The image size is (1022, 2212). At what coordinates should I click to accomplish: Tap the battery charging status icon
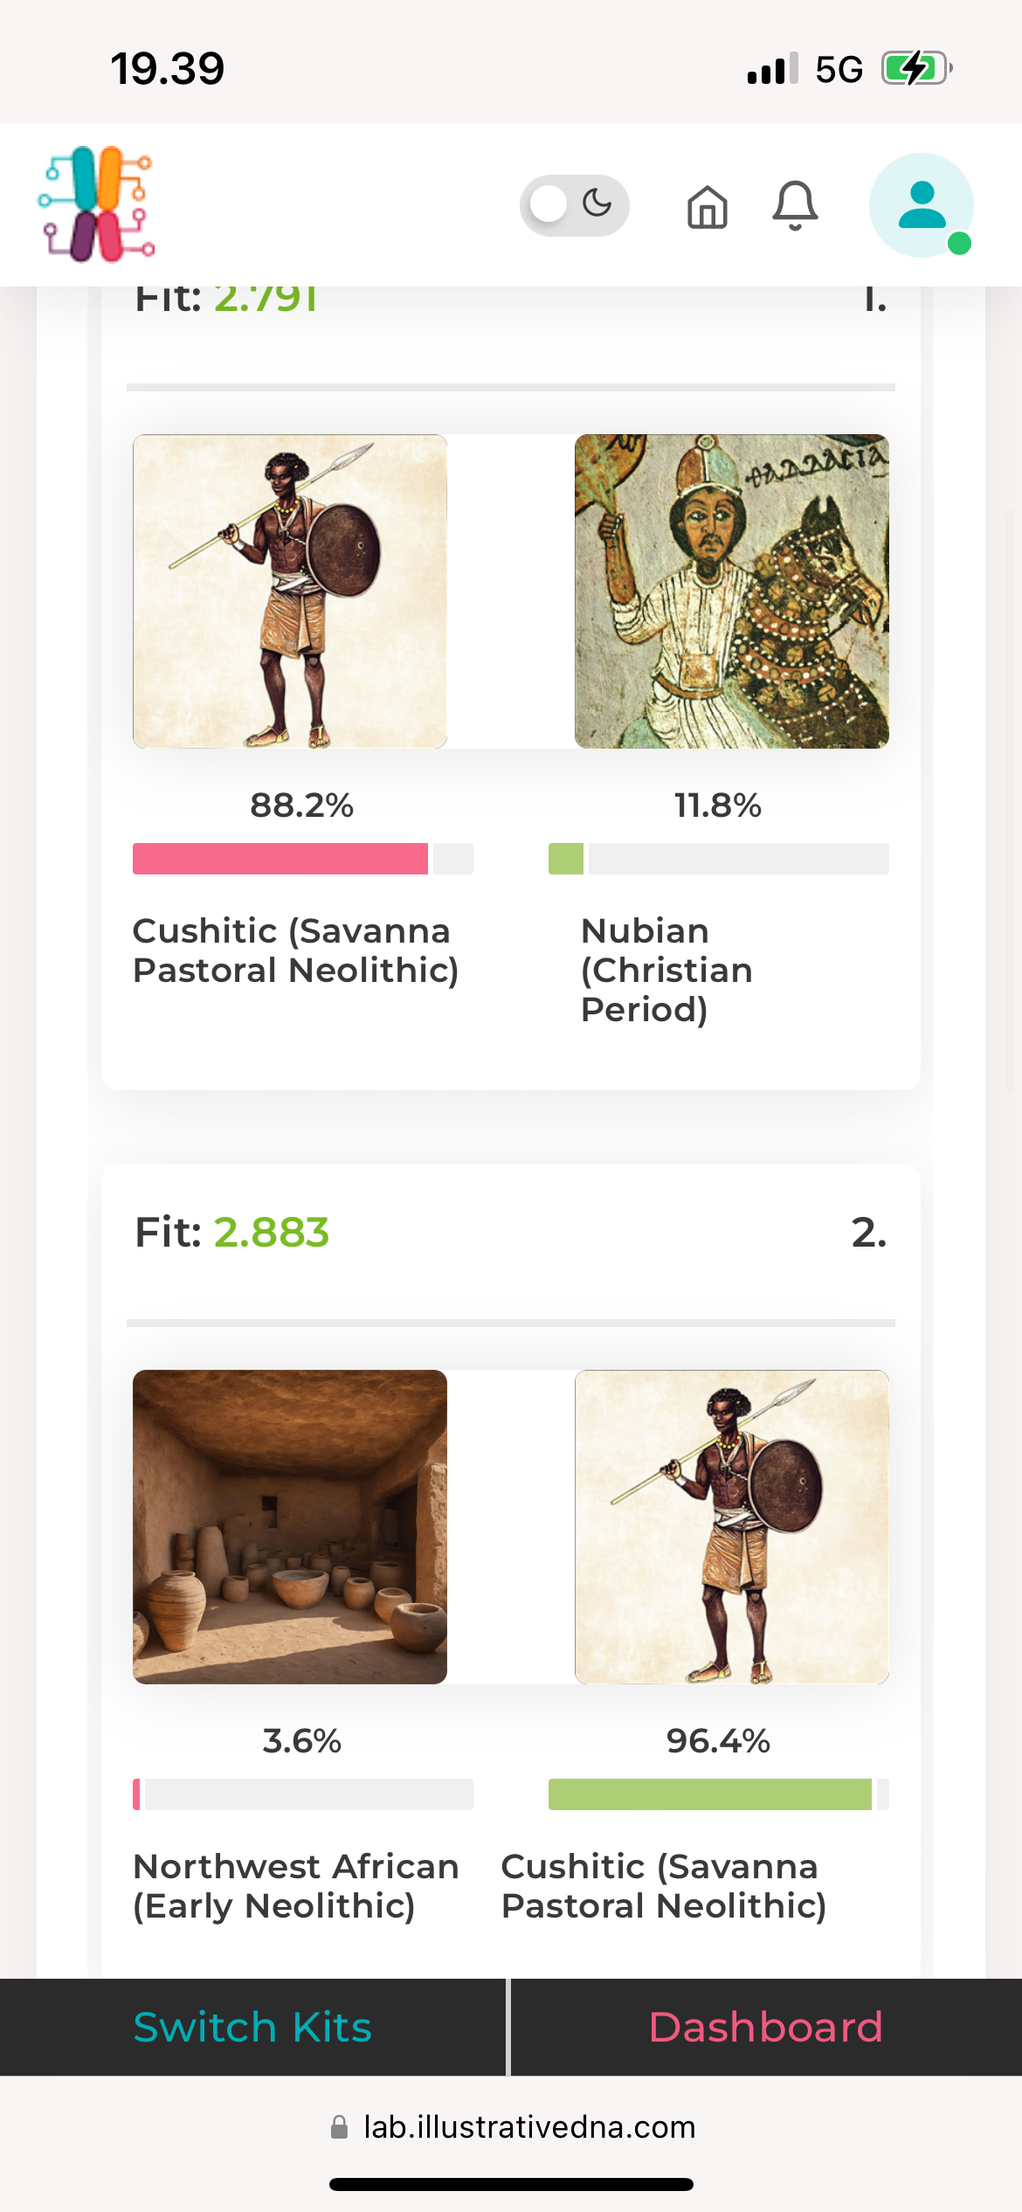(915, 68)
